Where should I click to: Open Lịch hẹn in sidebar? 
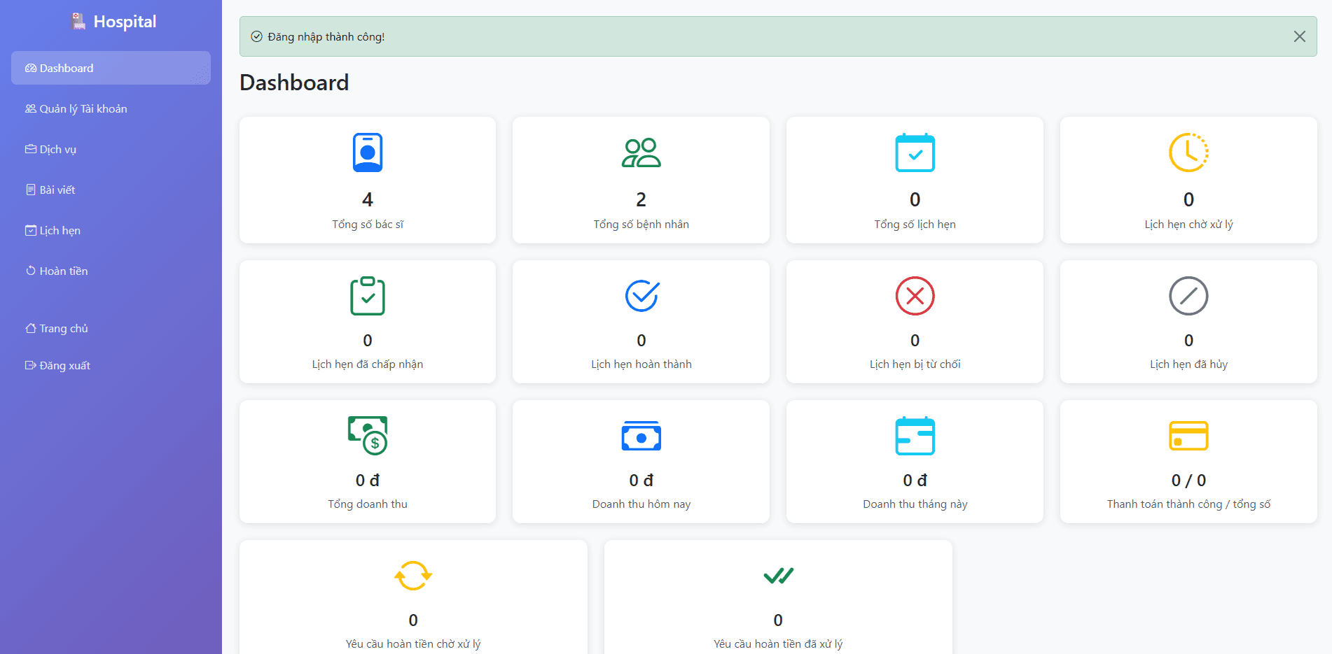(x=111, y=230)
